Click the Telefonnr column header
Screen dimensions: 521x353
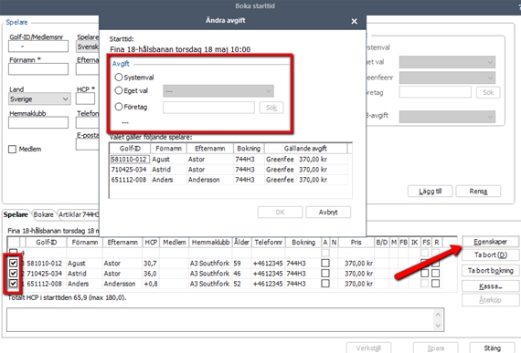tap(269, 243)
